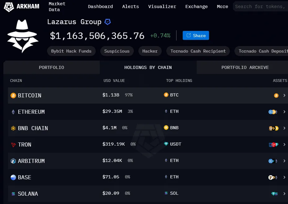Click the ETH icon in Ethereum row's top holding

coord(166,111)
